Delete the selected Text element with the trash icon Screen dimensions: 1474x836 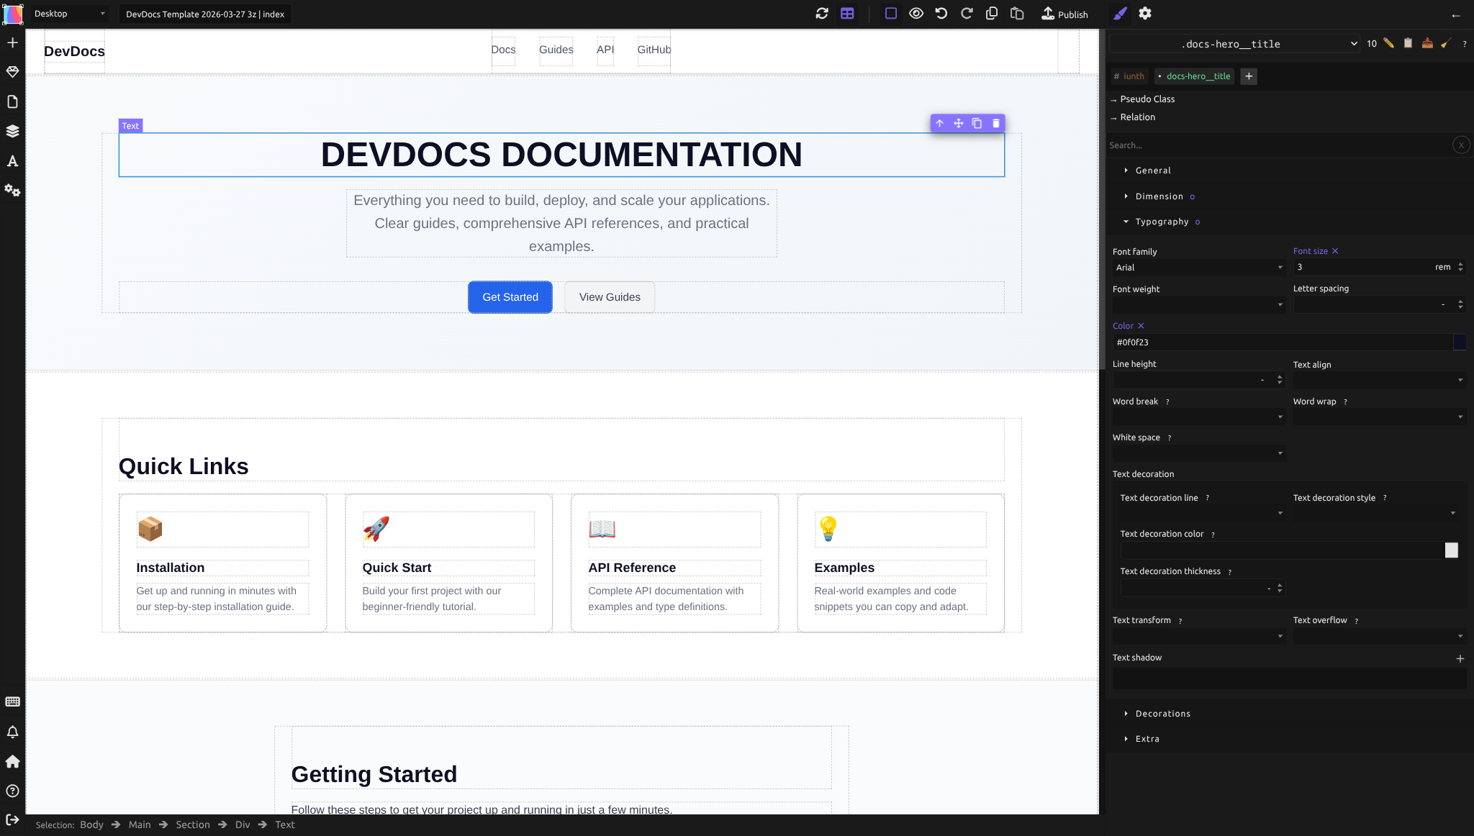point(995,123)
